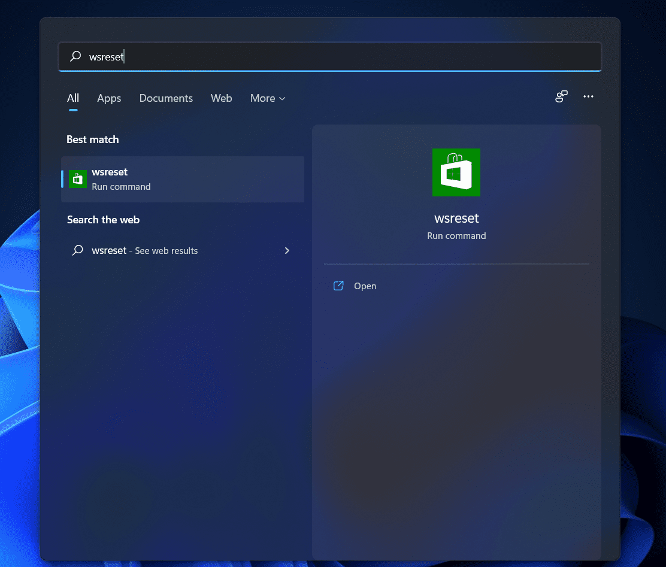
Task: Click the Open command in the details pane
Action: click(365, 286)
